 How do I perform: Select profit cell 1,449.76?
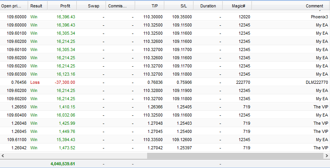(67, 131)
